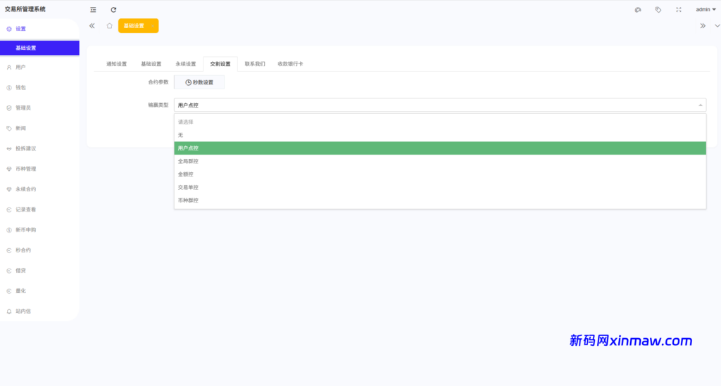Image resolution: width=721 pixels, height=386 pixels.
Task: Go to 站内信 in the sidebar
Action: (x=23, y=311)
